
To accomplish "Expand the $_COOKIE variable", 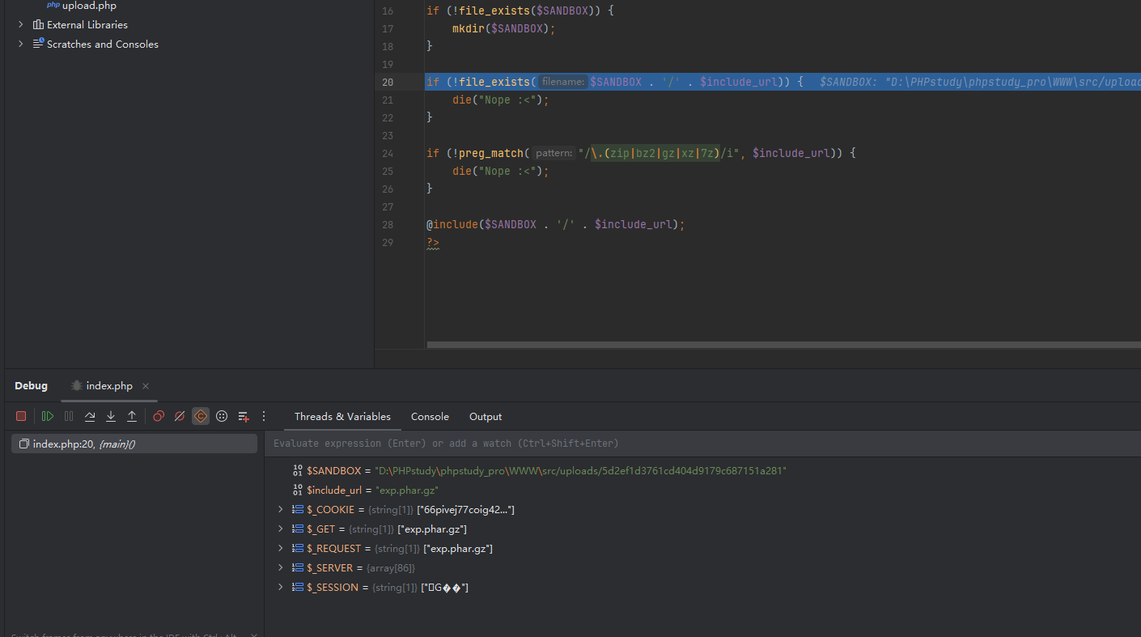I will (x=281, y=509).
